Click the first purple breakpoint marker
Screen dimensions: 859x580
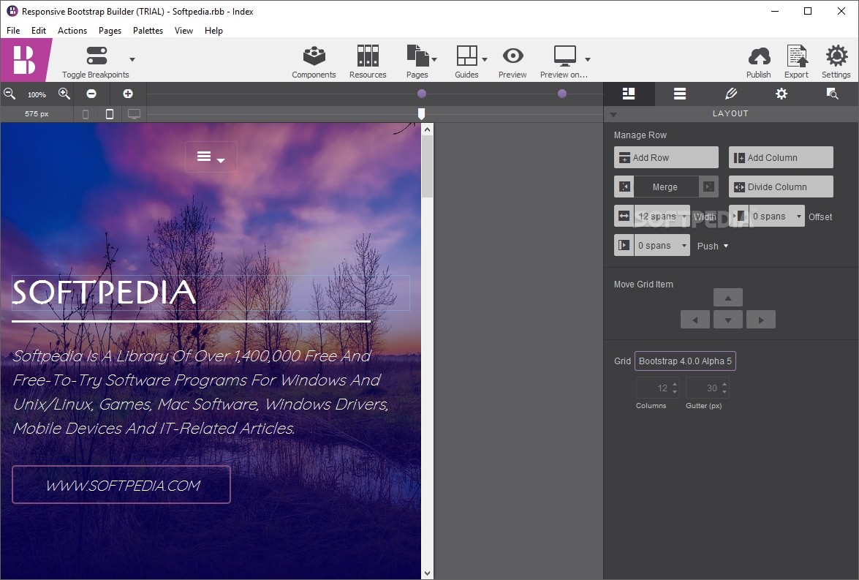click(421, 94)
